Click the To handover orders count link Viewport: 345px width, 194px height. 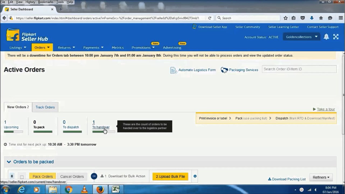point(101,125)
